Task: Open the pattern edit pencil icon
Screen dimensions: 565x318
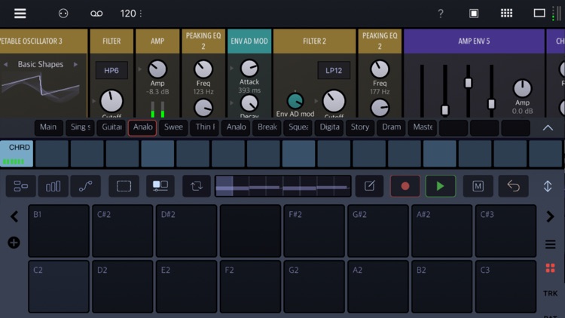Action: [369, 186]
